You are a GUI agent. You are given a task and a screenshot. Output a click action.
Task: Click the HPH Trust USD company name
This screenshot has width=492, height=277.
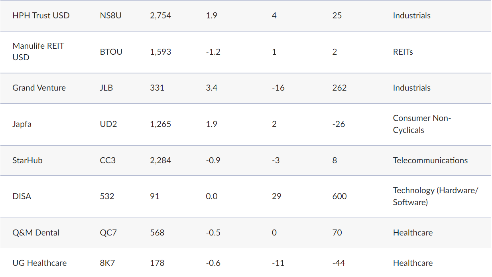pos(41,16)
